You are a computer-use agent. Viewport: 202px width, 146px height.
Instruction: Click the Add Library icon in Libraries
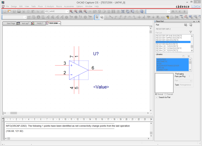click(184, 56)
